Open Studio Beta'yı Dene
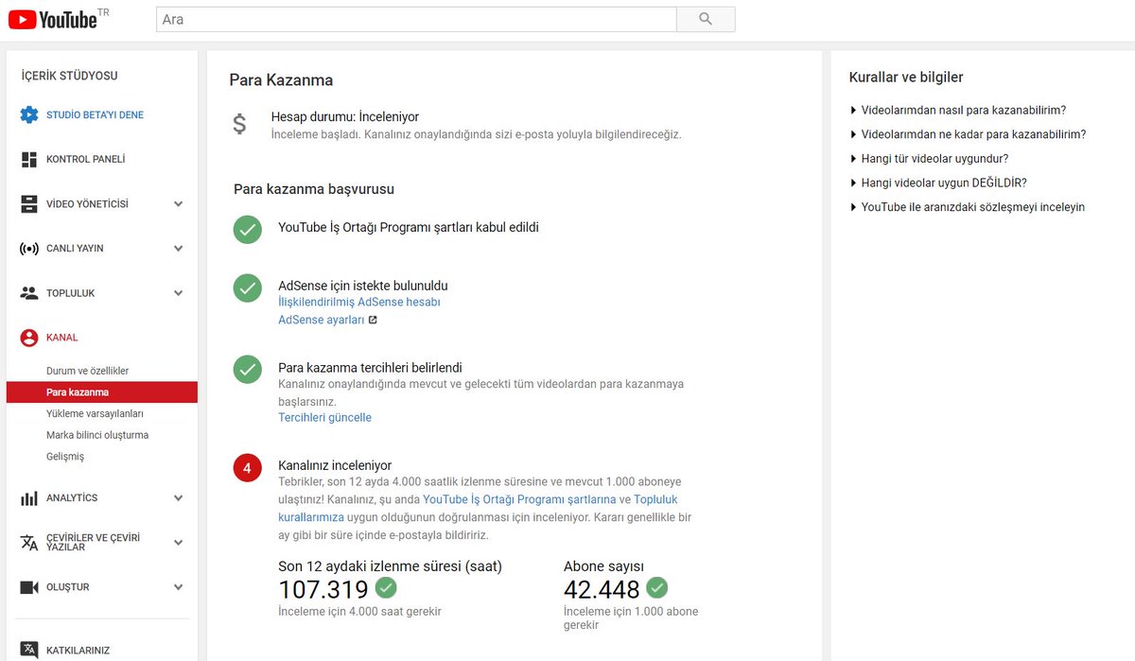 (x=95, y=115)
